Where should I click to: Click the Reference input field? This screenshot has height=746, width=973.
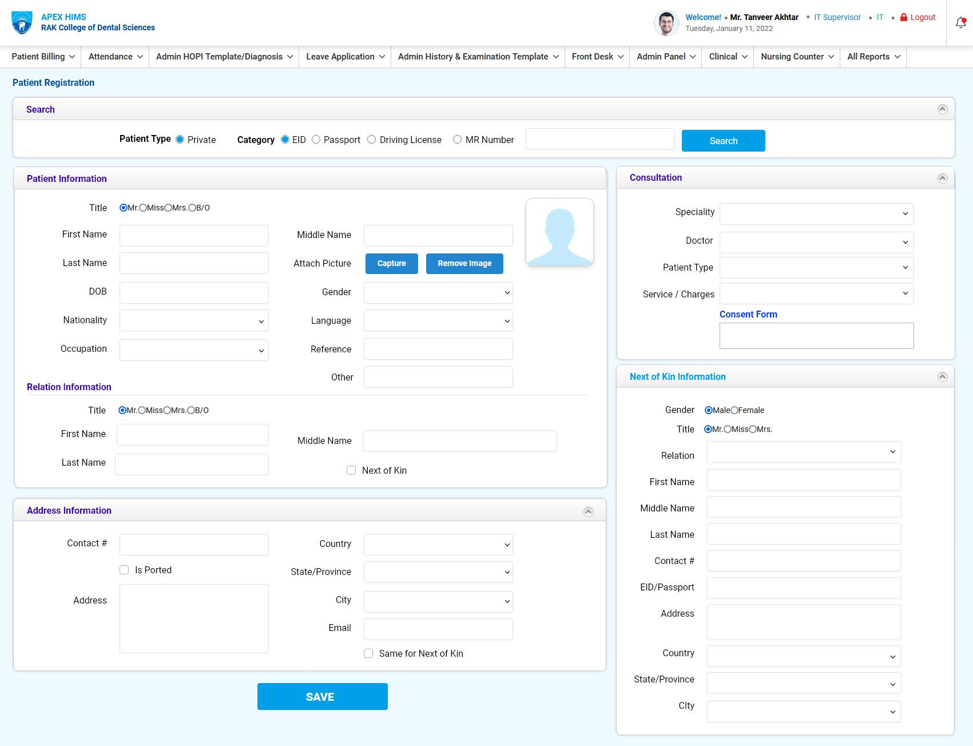(x=438, y=349)
